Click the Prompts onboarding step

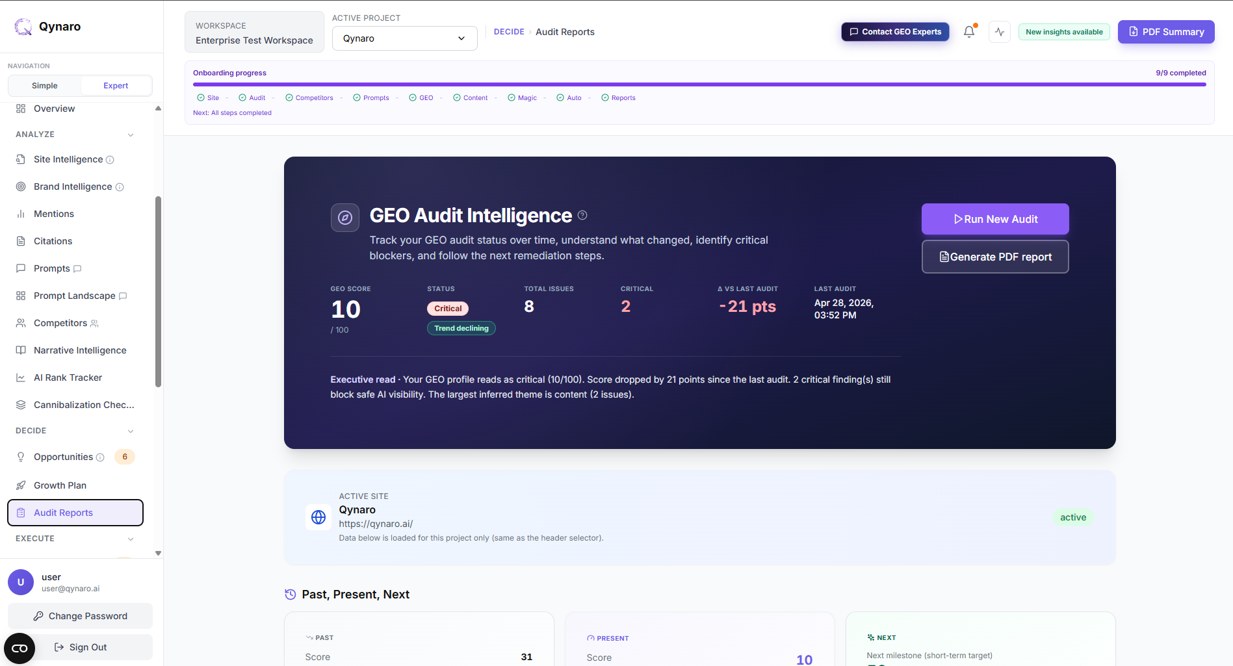click(371, 98)
